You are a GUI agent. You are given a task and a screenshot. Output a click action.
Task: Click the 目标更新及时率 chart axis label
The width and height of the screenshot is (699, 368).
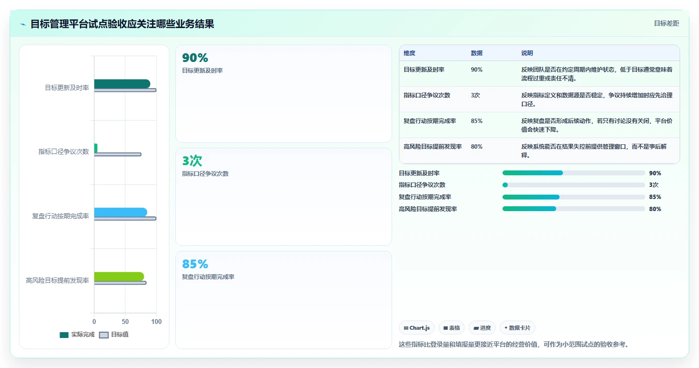tap(67, 88)
